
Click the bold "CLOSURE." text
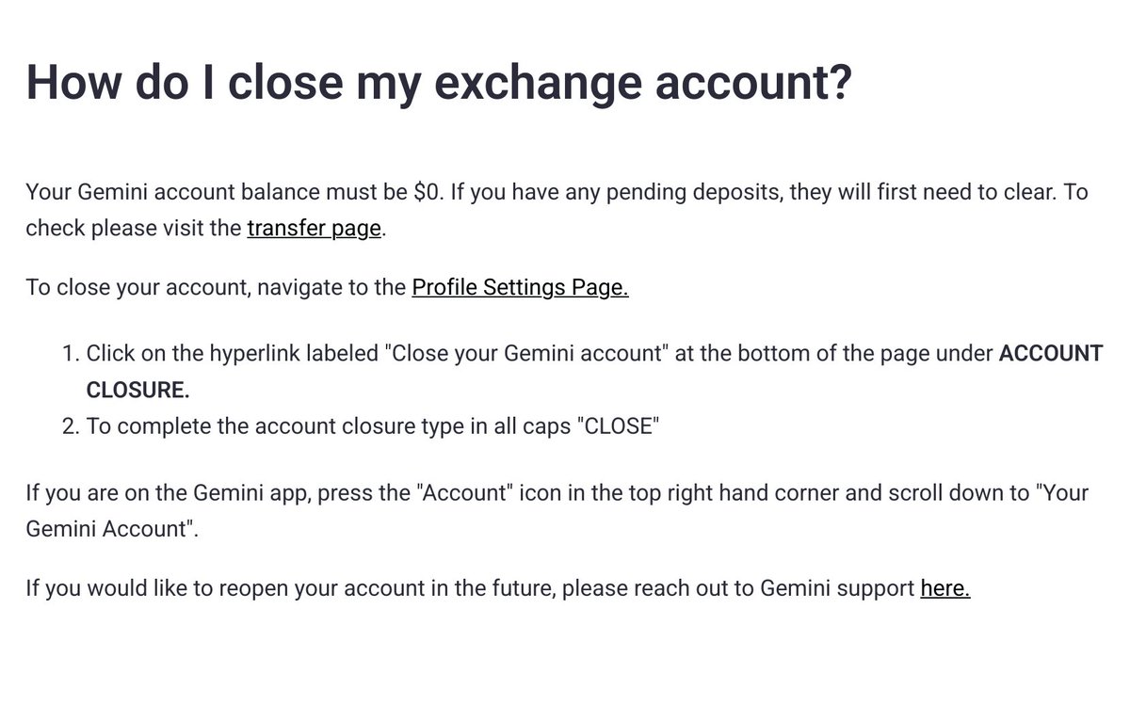point(137,389)
